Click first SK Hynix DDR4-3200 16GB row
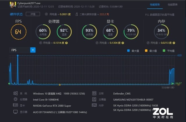This screenshot has width=186, height=122. 136,105
